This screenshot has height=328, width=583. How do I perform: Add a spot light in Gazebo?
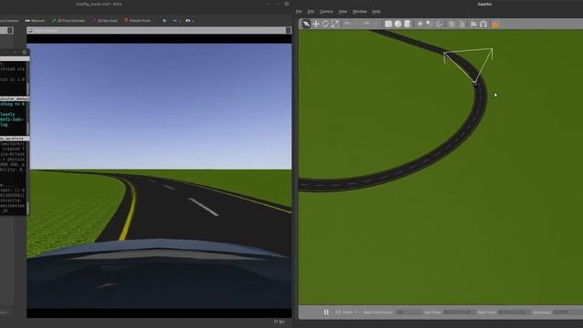429,24
